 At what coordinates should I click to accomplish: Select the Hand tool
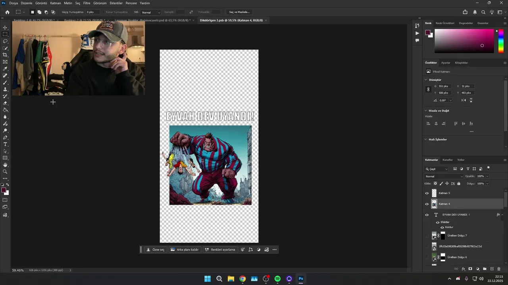click(5, 165)
